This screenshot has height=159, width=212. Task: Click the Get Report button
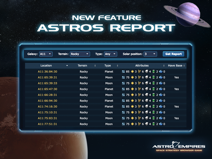[x=174, y=54]
